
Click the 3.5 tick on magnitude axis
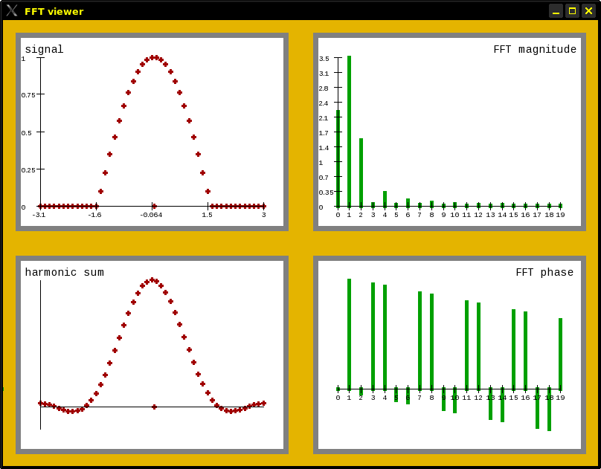324,59
